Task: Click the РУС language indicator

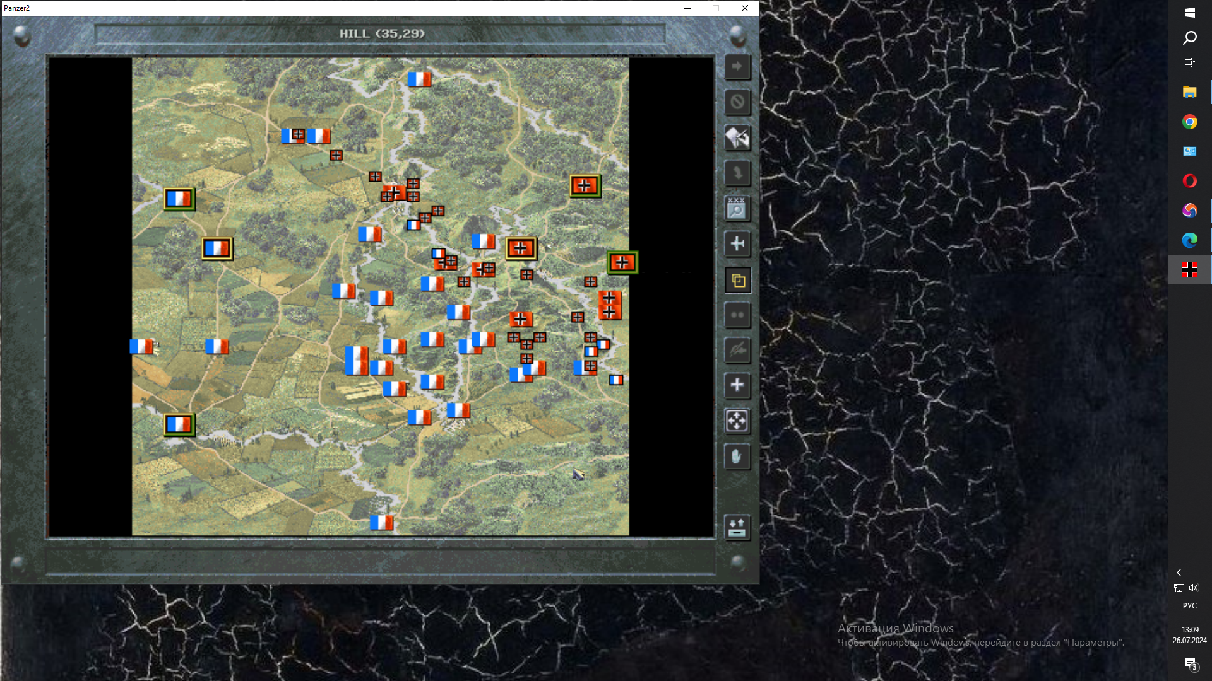Action: pos(1189,605)
